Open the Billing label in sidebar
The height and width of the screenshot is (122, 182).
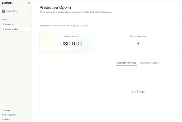(8, 119)
